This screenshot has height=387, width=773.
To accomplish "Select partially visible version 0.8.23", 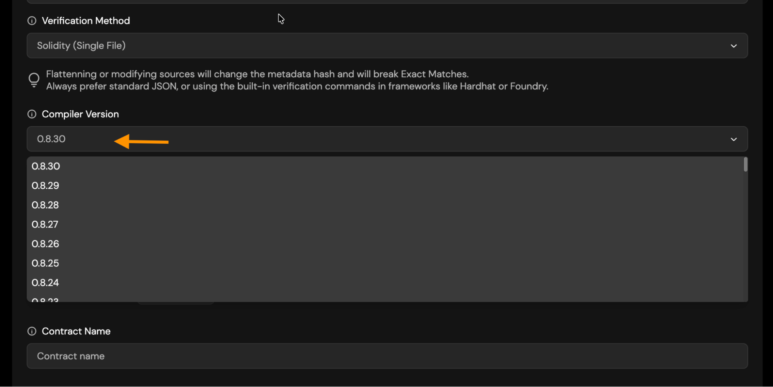I will (x=45, y=299).
